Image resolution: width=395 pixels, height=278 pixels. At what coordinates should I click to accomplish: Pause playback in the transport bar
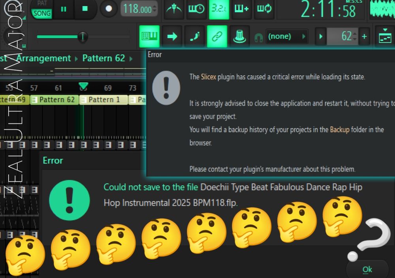(x=64, y=9)
